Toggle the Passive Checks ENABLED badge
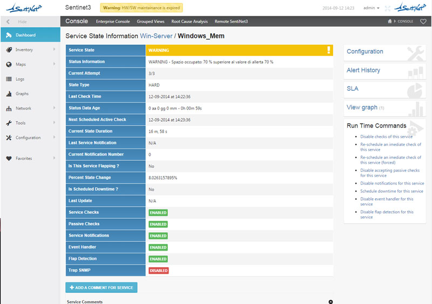This screenshot has height=304, width=432. 158,224
